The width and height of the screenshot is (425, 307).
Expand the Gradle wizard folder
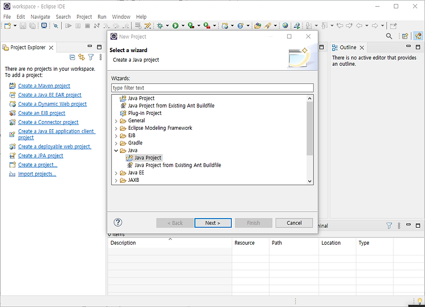point(116,143)
